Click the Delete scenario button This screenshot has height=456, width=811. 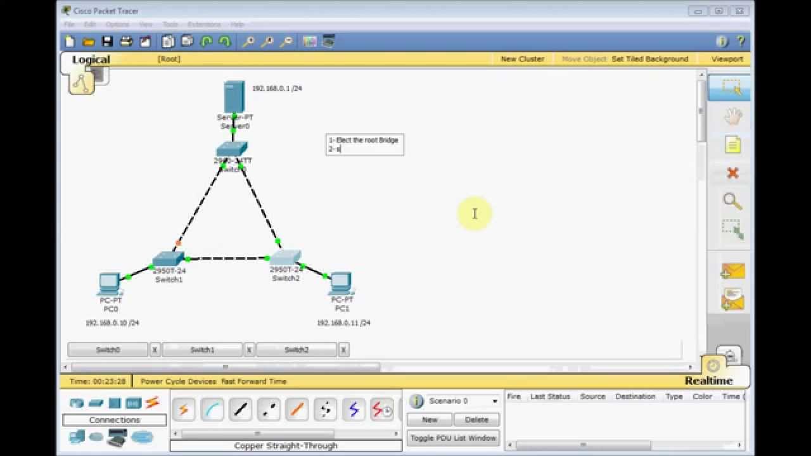point(476,419)
